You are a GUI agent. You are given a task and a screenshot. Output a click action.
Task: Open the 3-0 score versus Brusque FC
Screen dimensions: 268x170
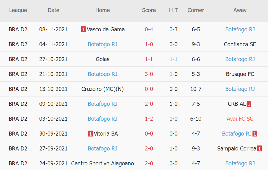pyautogui.click(x=149, y=74)
